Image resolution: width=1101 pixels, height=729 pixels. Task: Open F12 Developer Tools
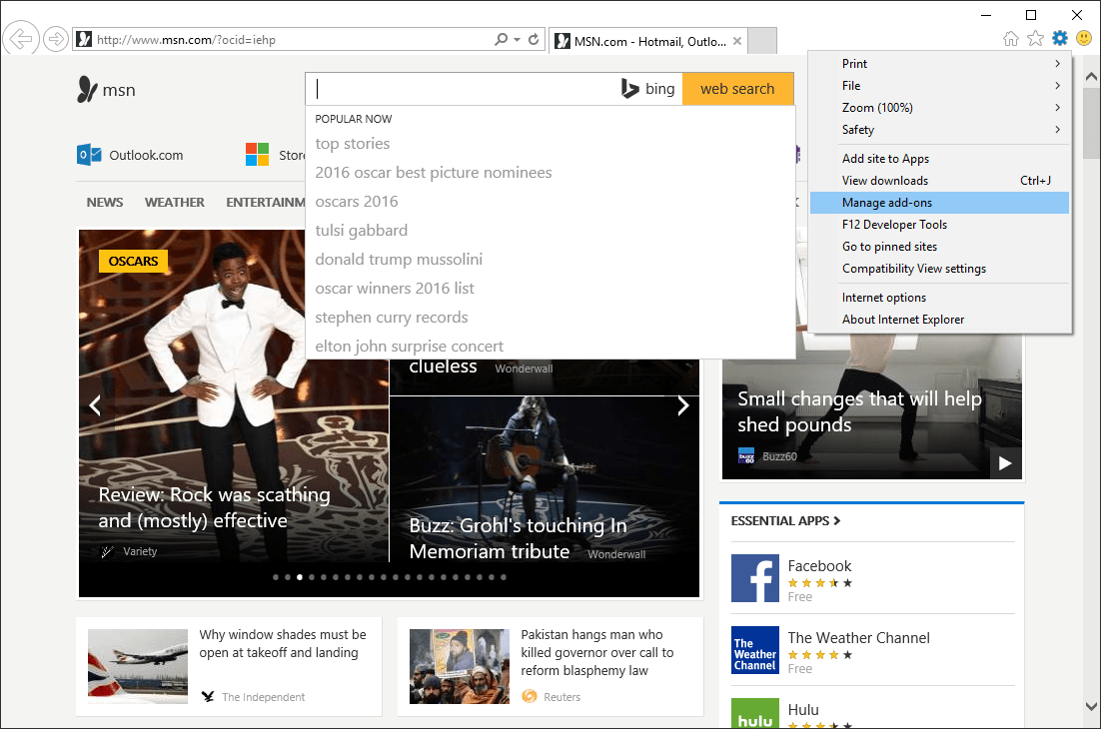pyautogui.click(x=940, y=225)
